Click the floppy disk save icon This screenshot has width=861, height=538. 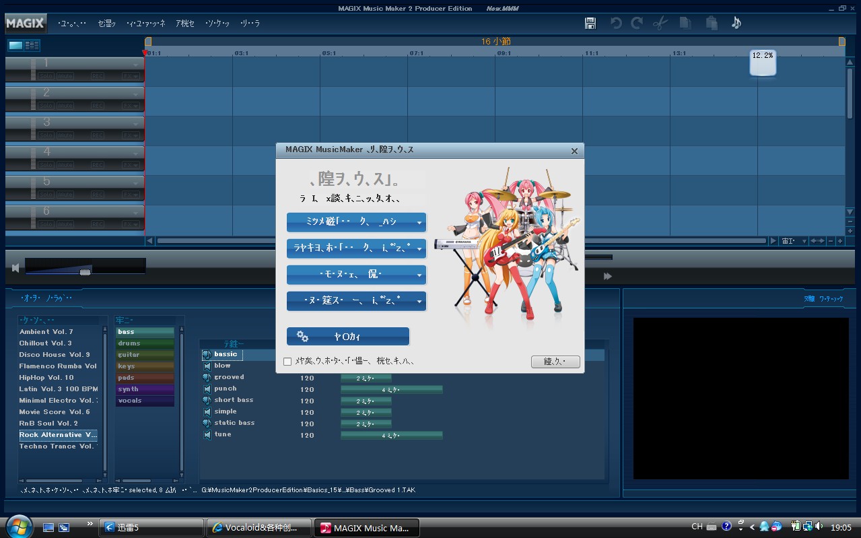tap(590, 24)
